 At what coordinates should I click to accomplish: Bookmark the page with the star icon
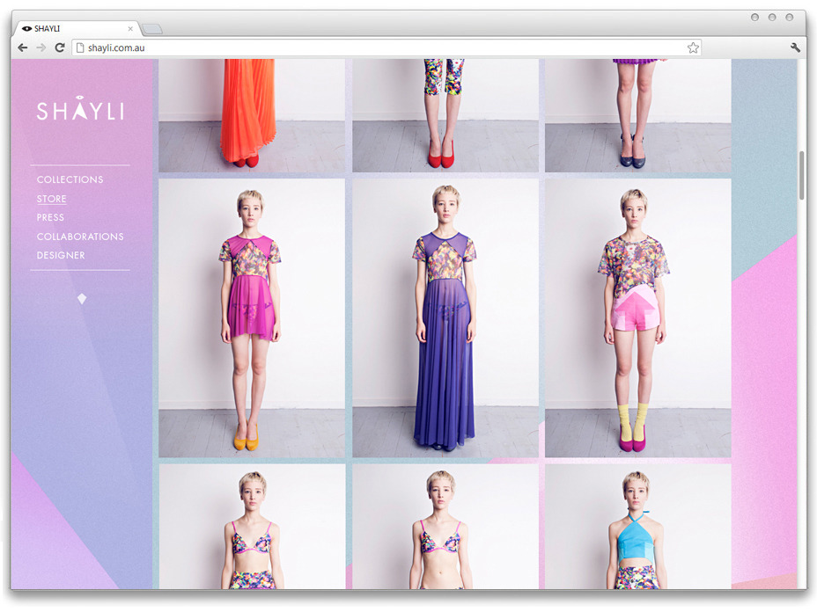coord(693,47)
